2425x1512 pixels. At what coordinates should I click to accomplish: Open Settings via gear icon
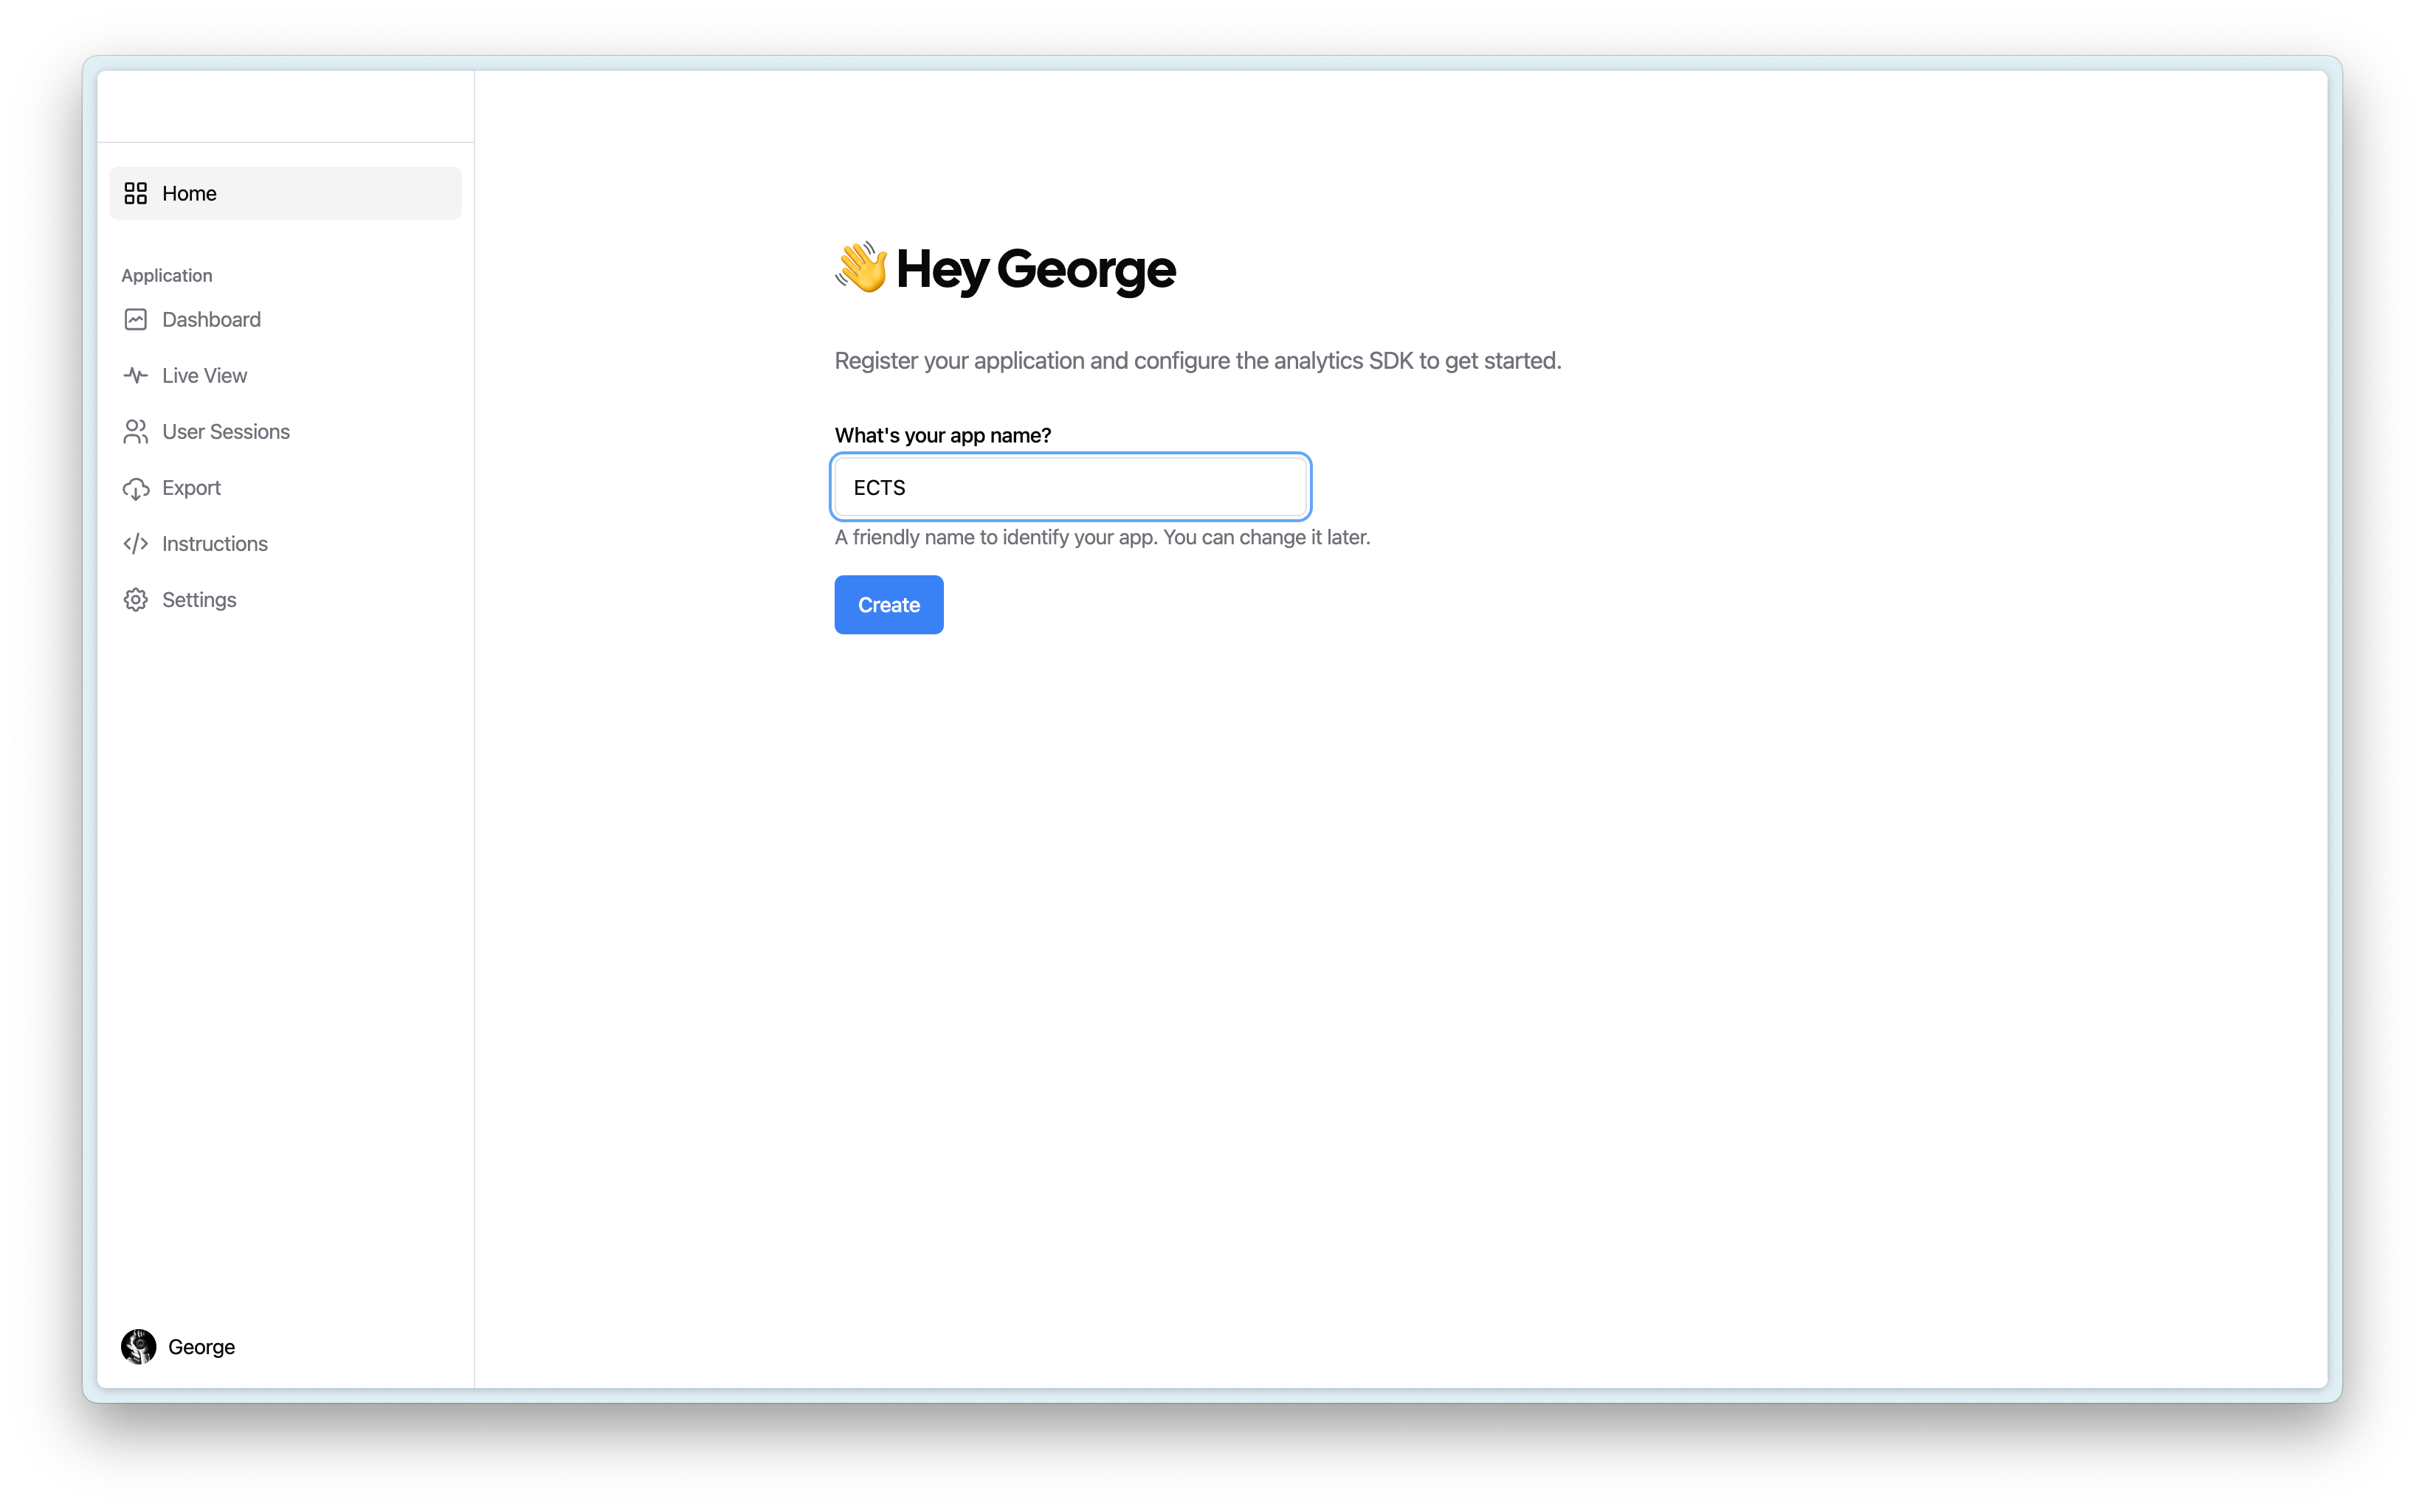(136, 599)
